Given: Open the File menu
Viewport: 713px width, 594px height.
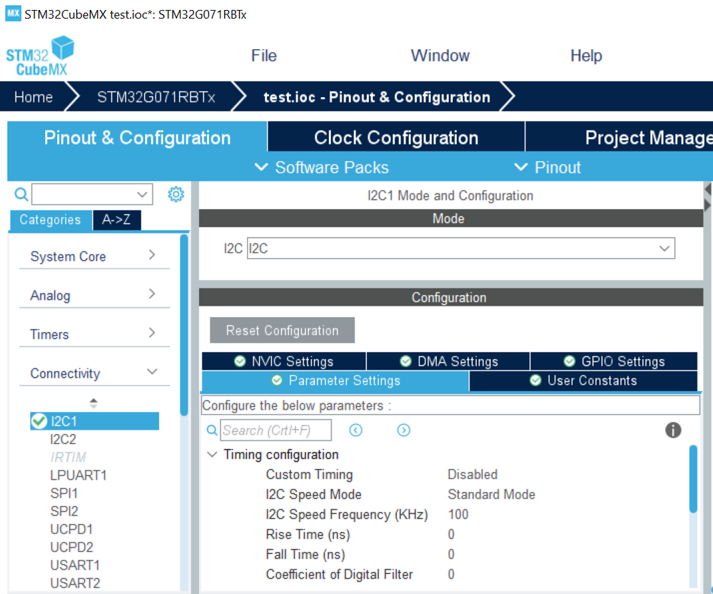Looking at the screenshot, I should tap(264, 56).
